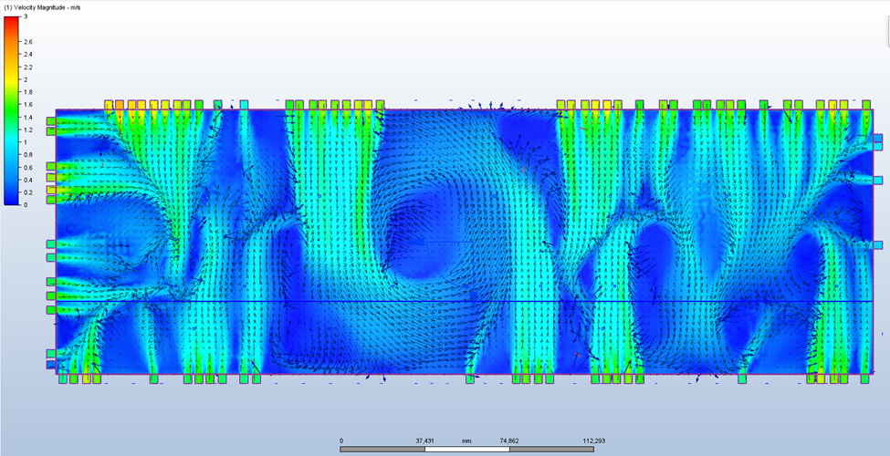Viewport: 890px width, 456px height.
Task: Select the legend minimum value 0
Action: (26, 205)
